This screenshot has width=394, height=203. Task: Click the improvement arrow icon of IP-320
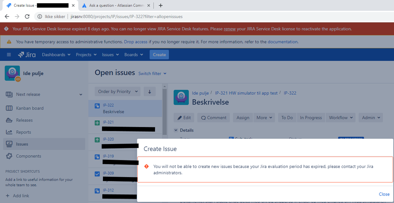click(x=97, y=140)
